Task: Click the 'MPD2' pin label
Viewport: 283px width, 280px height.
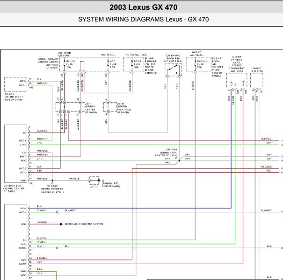Action: click(22, 168)
